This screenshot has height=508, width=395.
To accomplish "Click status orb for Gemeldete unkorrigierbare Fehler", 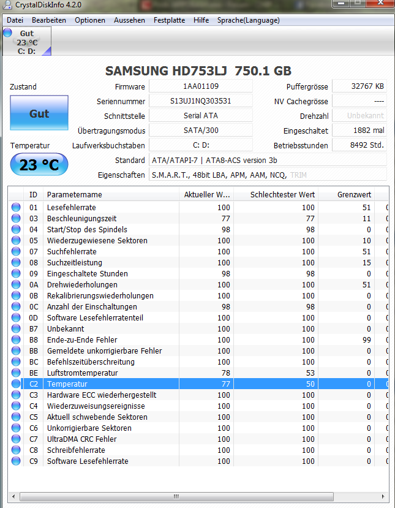I will point(16,351).
